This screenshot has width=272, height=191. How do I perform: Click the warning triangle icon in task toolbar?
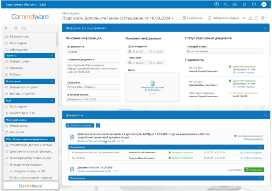(251, 17)
